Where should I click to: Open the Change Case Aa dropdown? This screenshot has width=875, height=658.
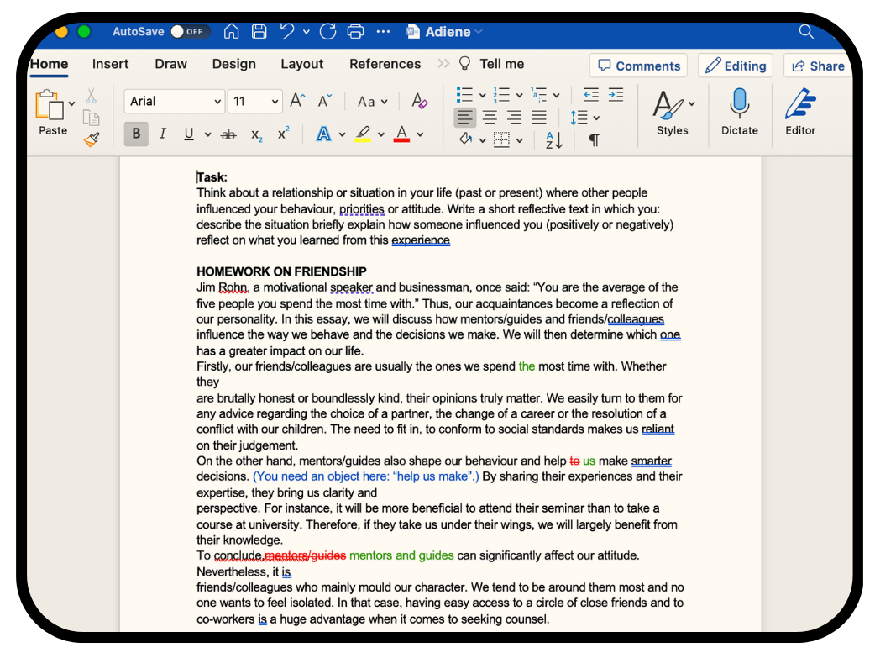coord(372,102)
